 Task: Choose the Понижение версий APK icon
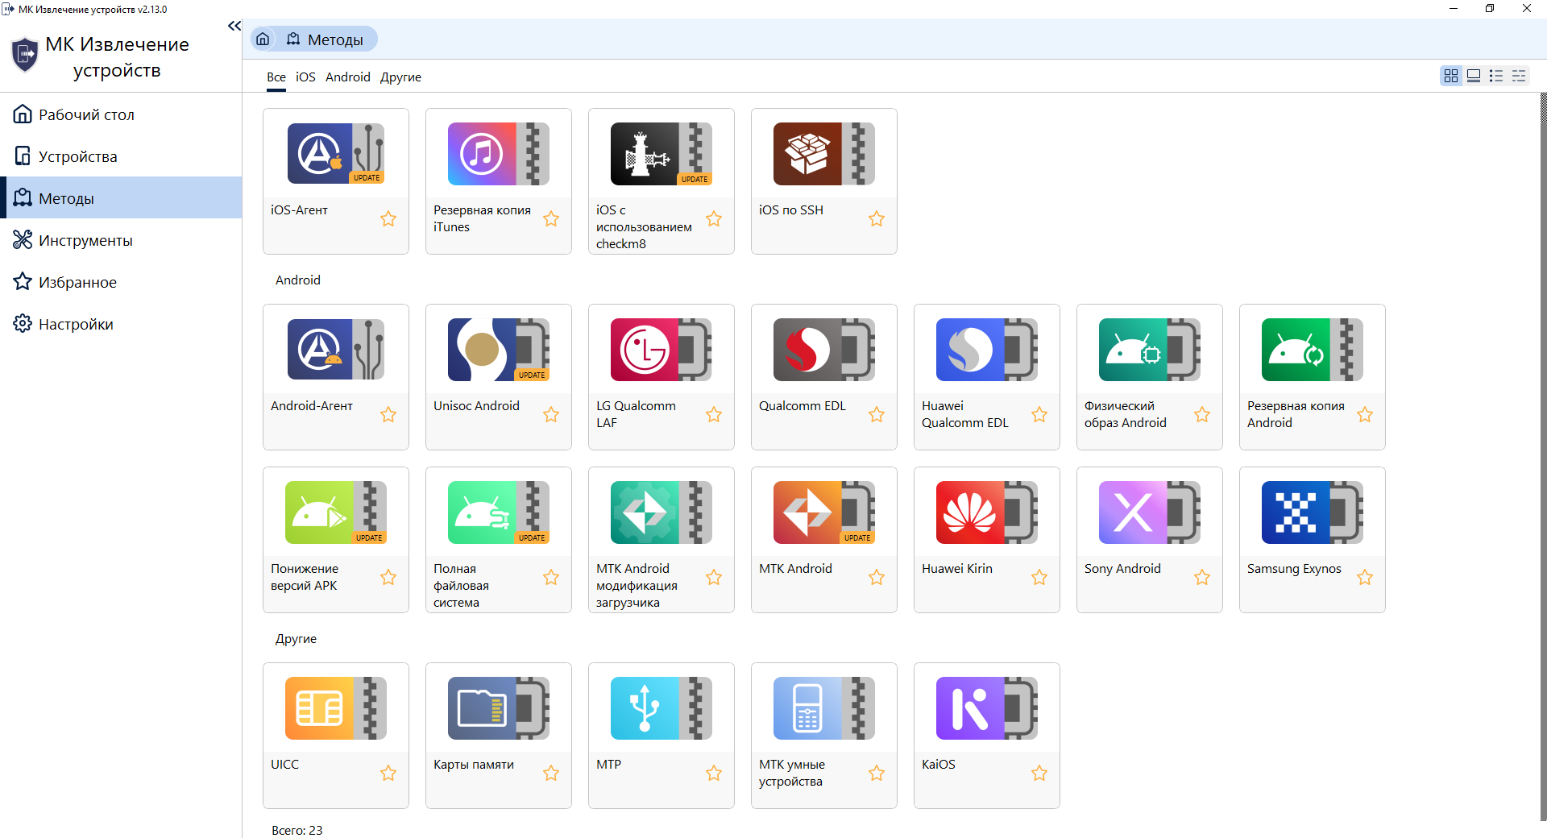click(x=336, y=512)
